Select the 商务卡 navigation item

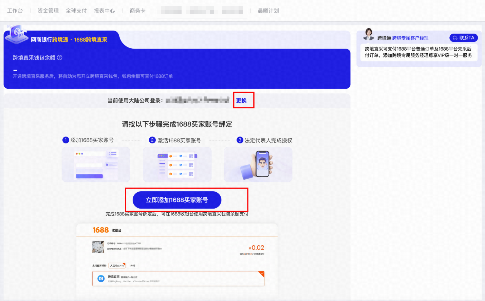tap(137, 11)
